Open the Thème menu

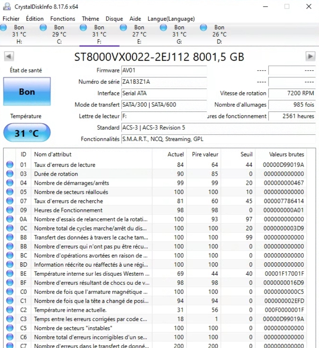pos(90,19)
